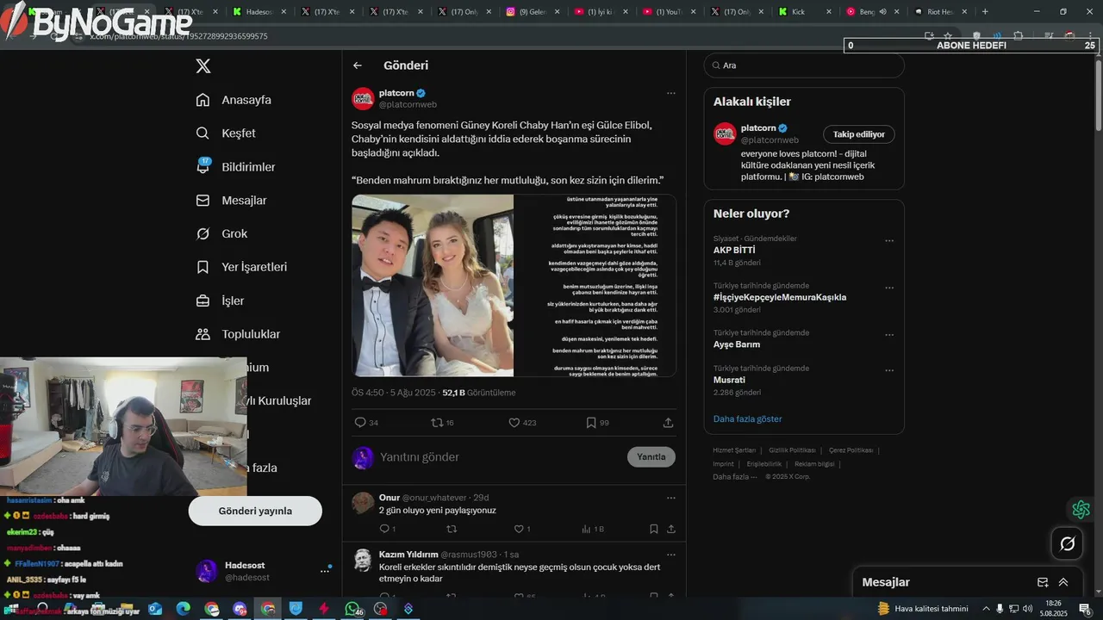Open the text statement image
This screenshot has height=620, width=1103.
(x=595, y=286)
